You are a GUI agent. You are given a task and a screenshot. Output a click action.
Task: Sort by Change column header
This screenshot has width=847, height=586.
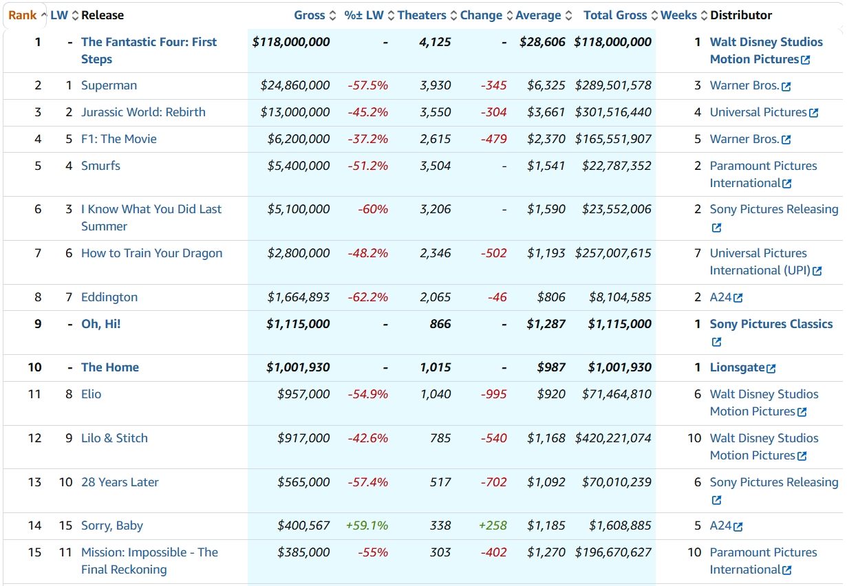click(x=486, y=15)
